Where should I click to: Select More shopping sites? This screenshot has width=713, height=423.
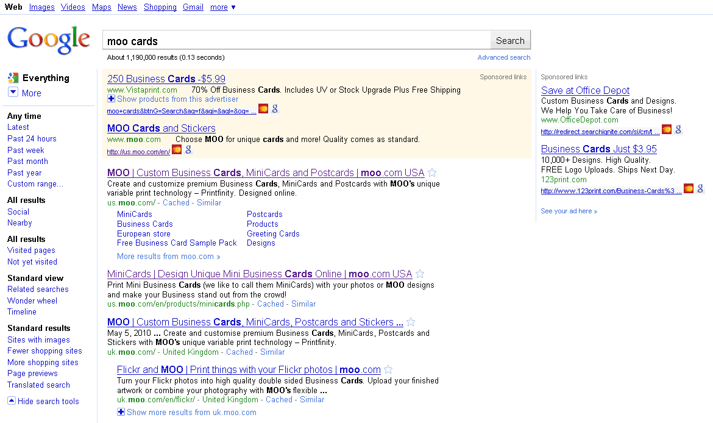[43, 363]
